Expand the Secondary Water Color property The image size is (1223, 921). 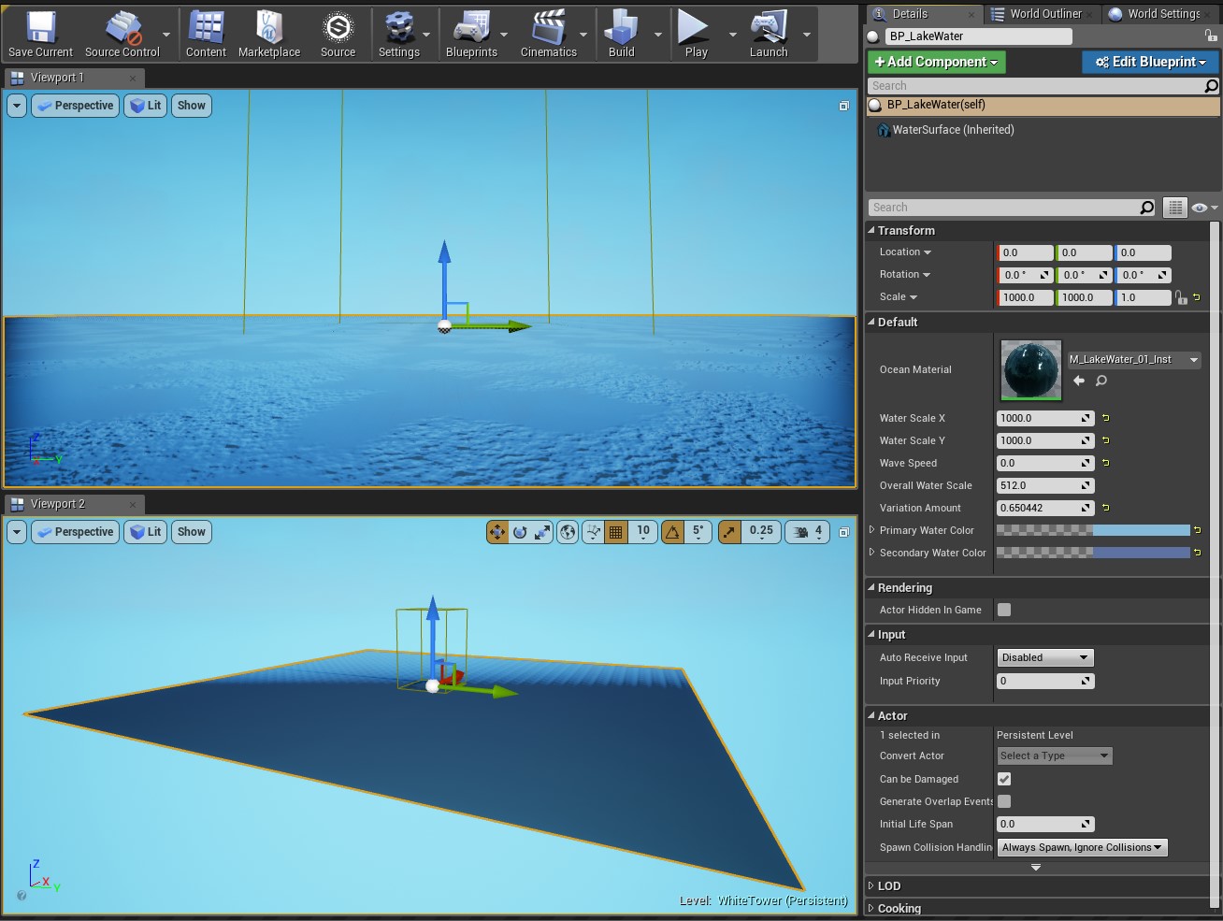872,553
